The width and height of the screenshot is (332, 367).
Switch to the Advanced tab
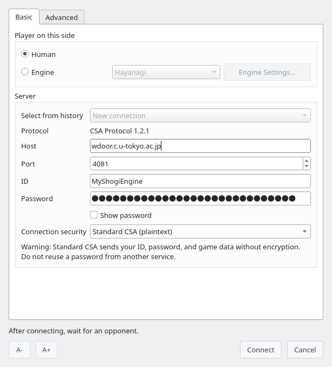(x=62, y=17)
